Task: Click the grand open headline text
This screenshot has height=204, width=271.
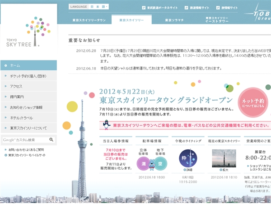Action: click(x=166, y=100)
